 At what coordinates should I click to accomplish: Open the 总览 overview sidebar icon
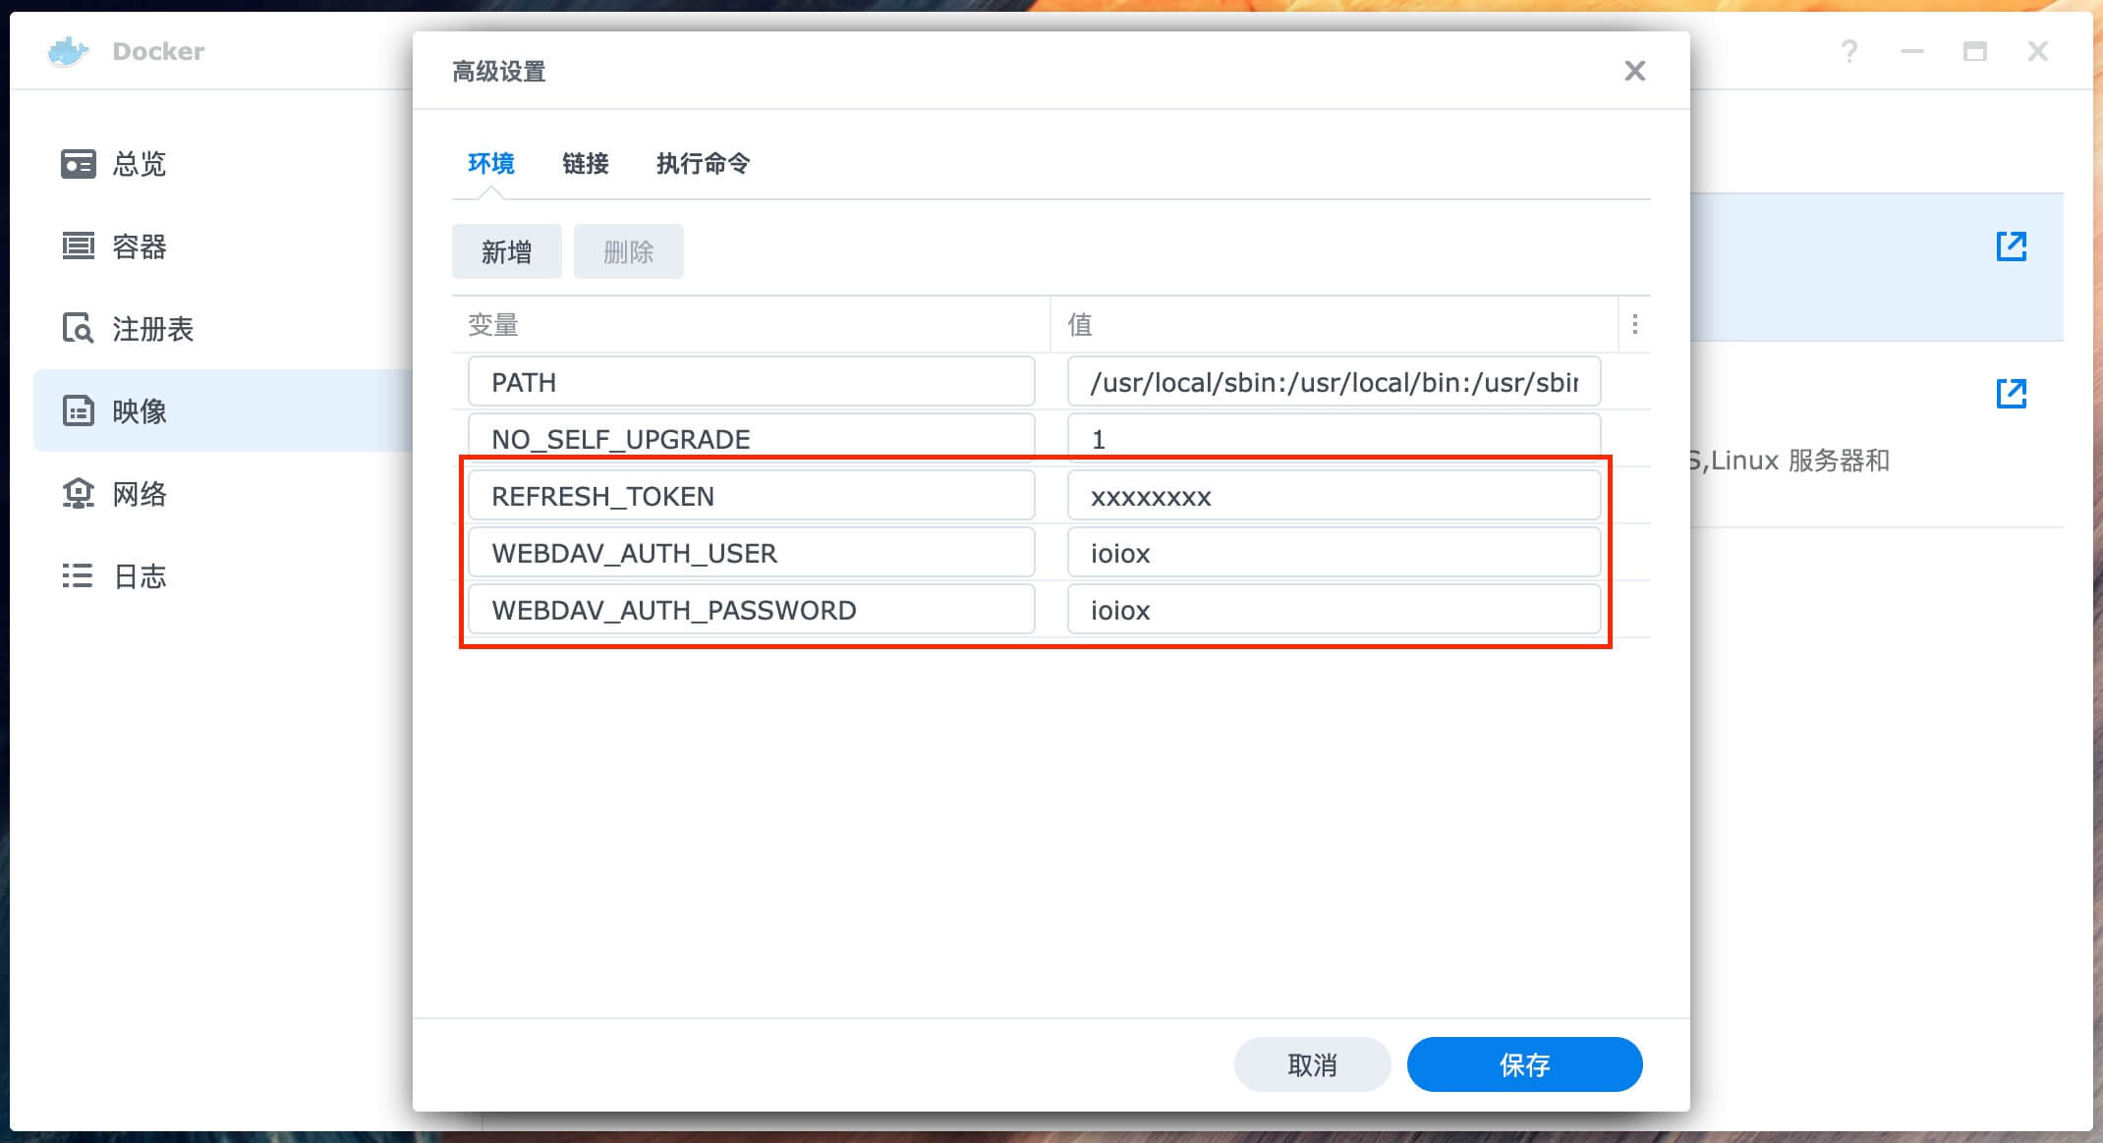[x=78, y=164]
